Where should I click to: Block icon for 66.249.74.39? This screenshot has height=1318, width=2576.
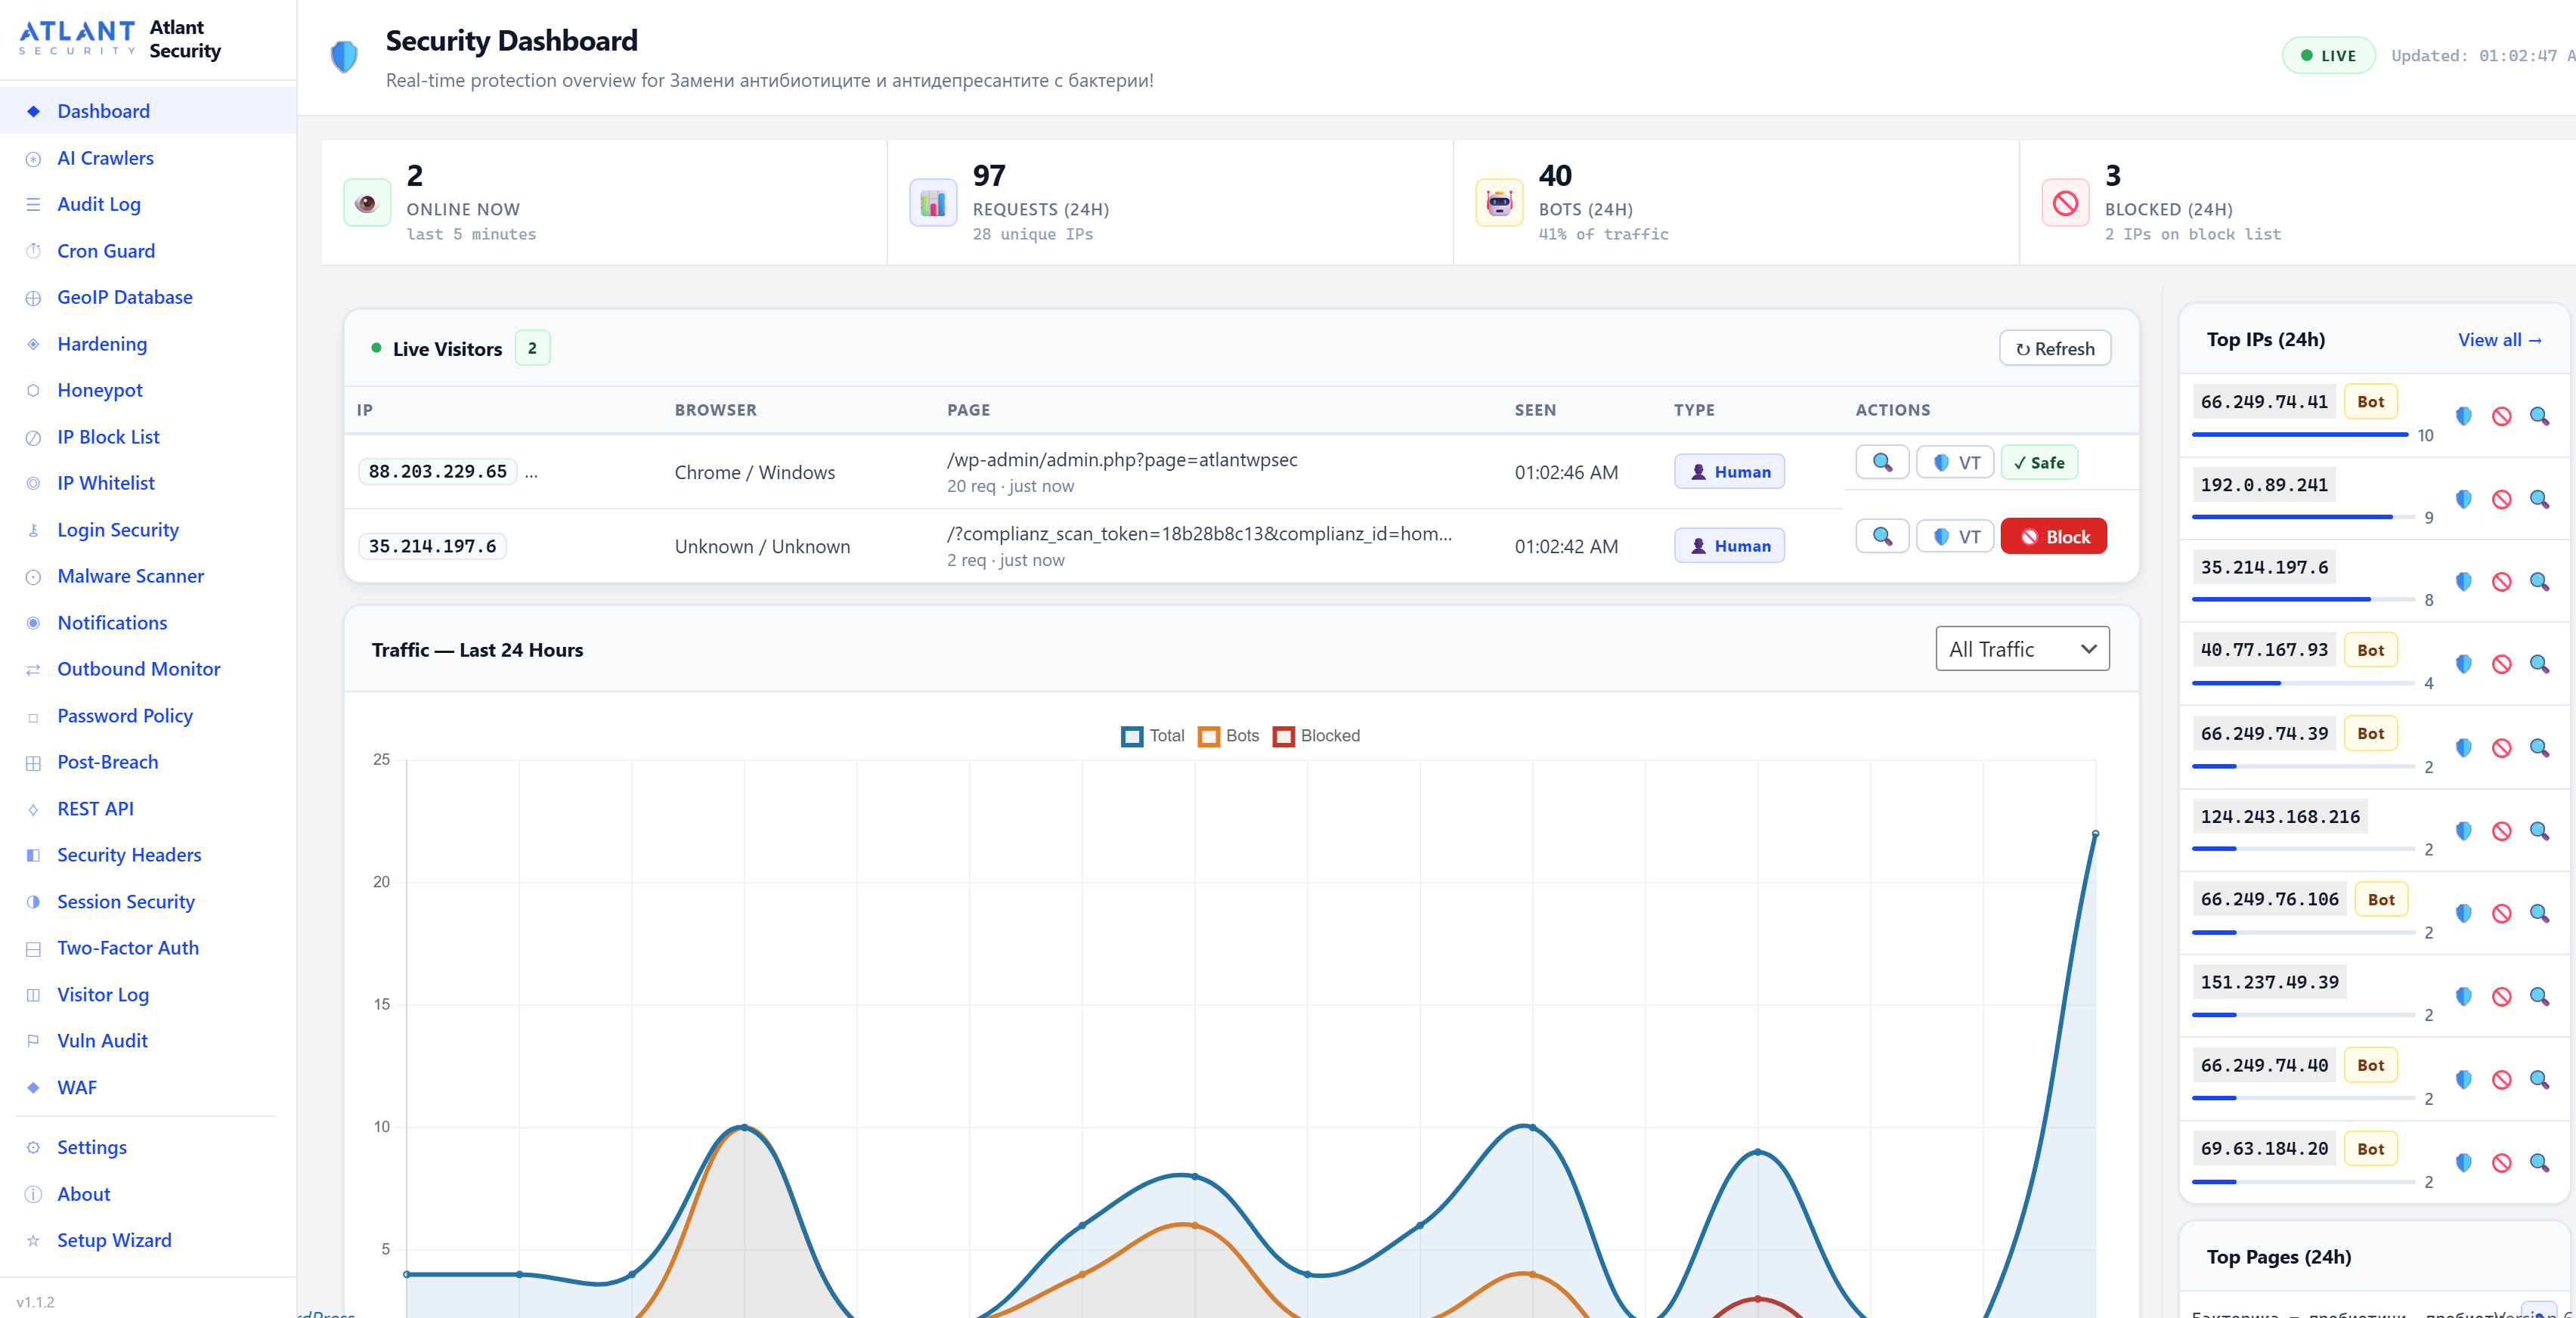tap(2501, 748)
